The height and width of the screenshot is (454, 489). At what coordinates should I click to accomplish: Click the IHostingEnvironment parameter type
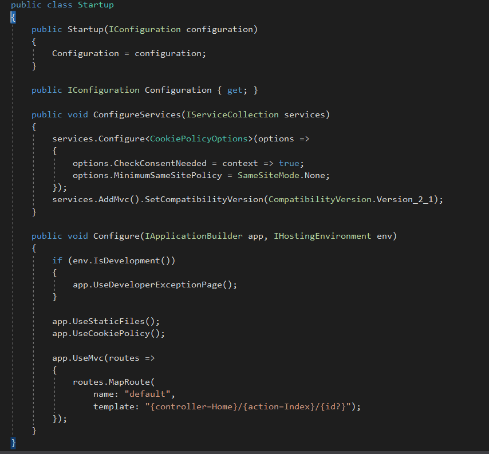322,236
